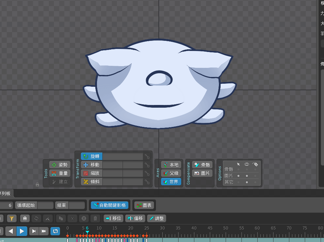Click the clipboard paste icon

click(95, 218)
